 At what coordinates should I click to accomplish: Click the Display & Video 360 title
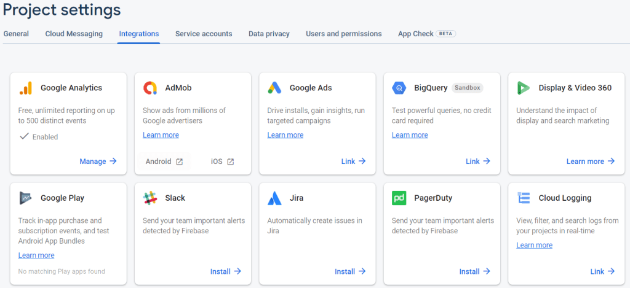[x=575, y=88]
